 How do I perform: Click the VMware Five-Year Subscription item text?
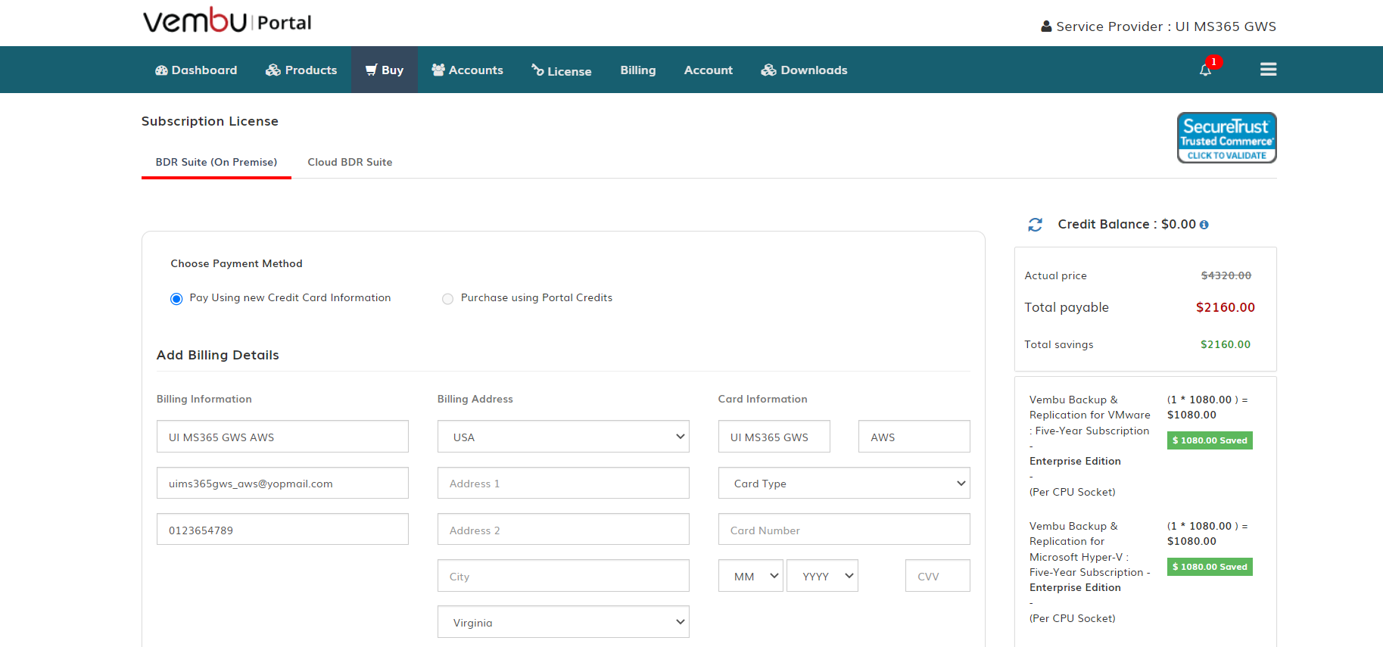(1089, 446)
